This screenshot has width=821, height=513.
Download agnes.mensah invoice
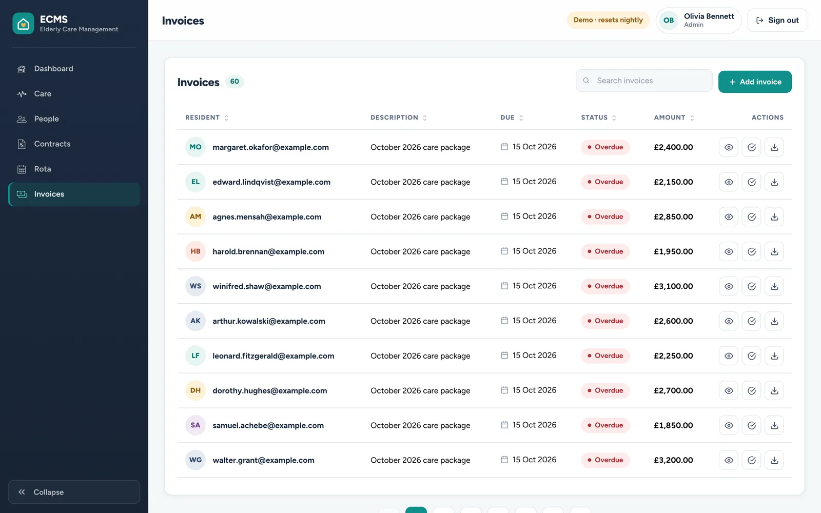tap(774, 217)
